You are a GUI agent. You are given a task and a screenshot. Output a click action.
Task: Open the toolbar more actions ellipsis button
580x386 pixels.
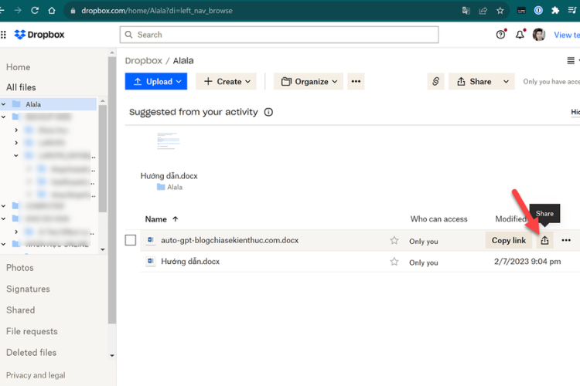(356, 81)
